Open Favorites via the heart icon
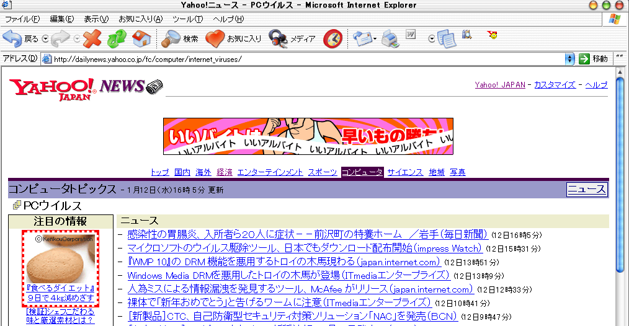This screenshot has height=326, width=629. [x=215, y=39]
